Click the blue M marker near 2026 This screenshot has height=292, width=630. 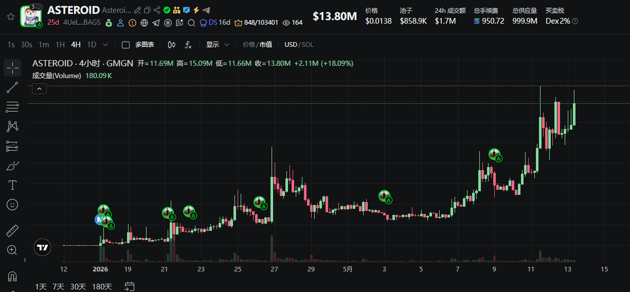(100, 220)
